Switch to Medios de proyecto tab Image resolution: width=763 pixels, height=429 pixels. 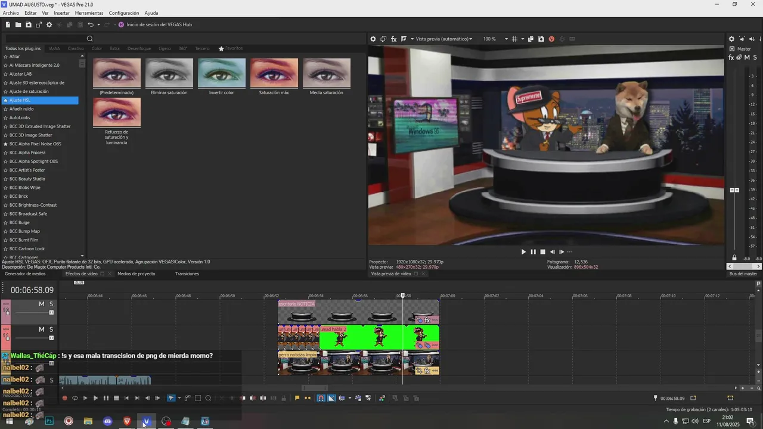[136, 274]
